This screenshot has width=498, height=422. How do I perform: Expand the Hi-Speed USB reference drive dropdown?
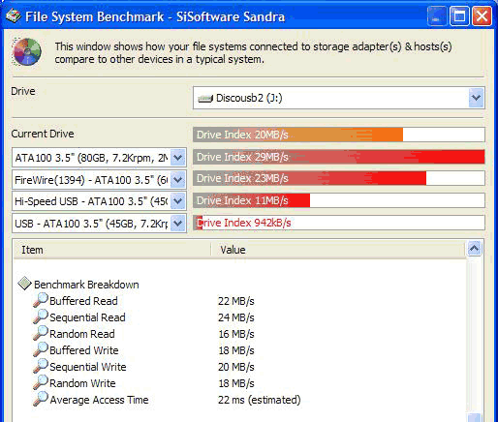click(x=177, y=201)
